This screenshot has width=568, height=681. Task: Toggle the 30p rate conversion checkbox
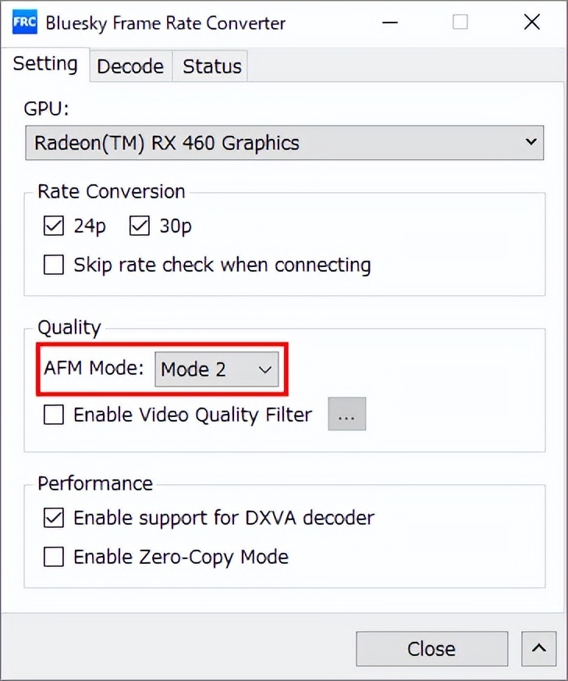140,226
